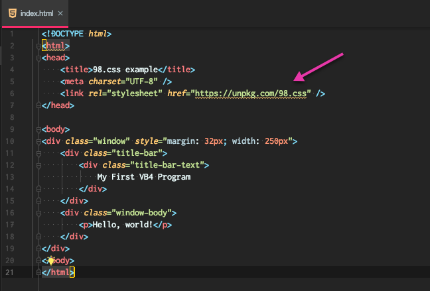Collapse the head section fold marker on line 3

pos(38,58)
